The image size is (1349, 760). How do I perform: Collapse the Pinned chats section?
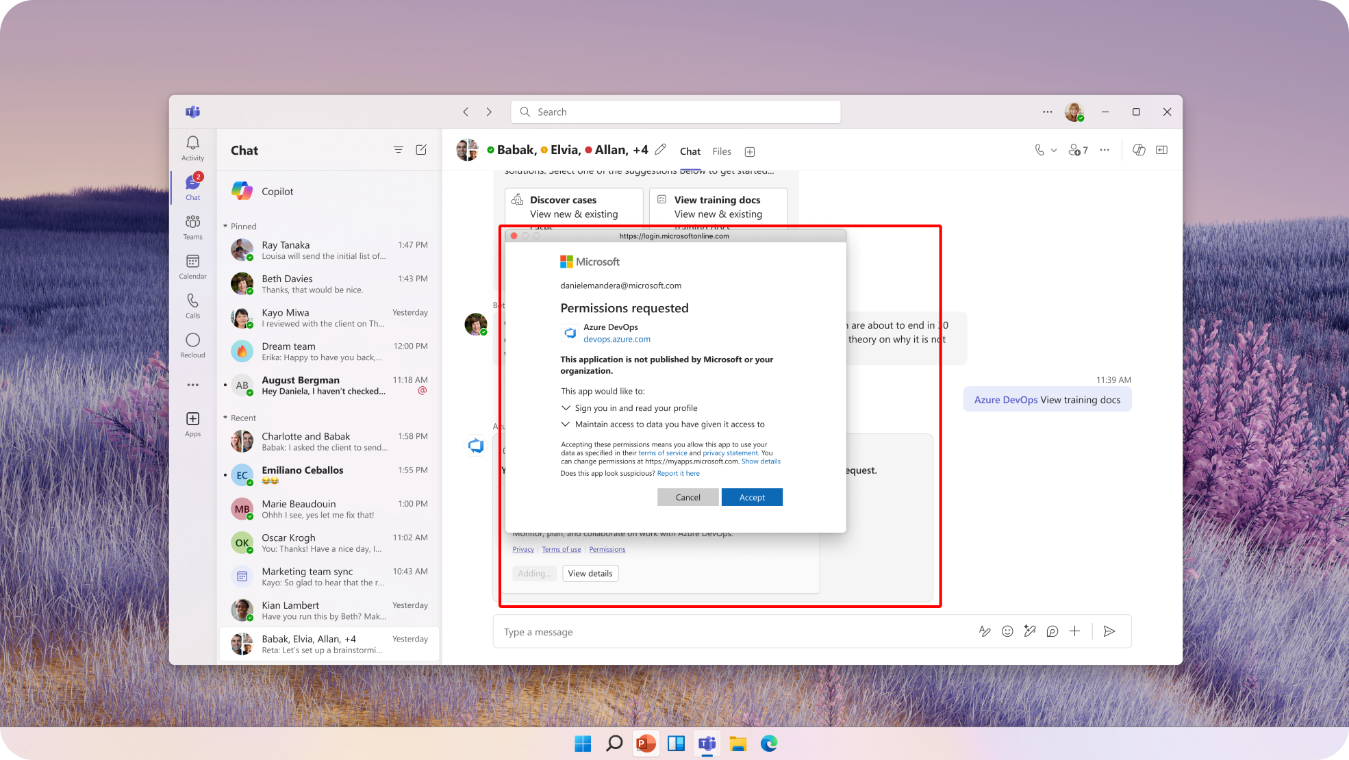click(x=225, y=227)
